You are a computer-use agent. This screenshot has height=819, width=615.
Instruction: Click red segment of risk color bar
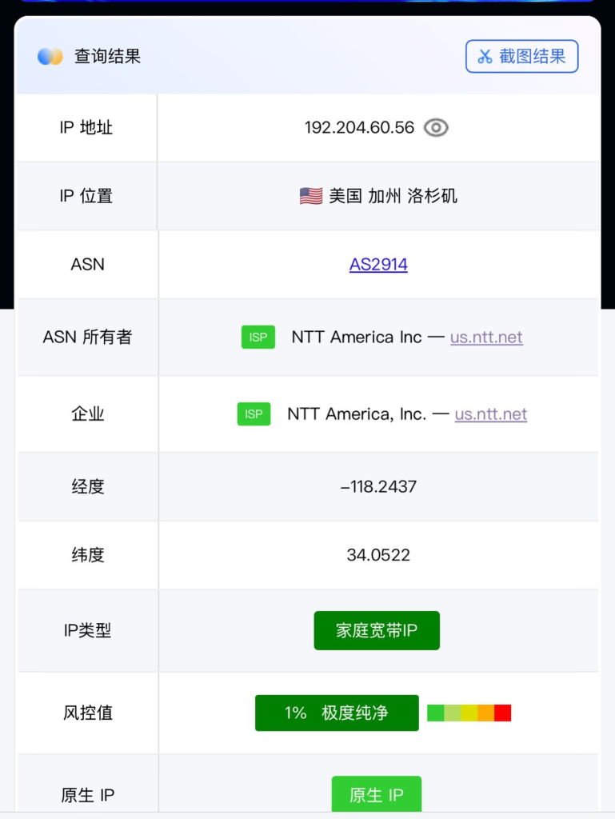[502, 713]
